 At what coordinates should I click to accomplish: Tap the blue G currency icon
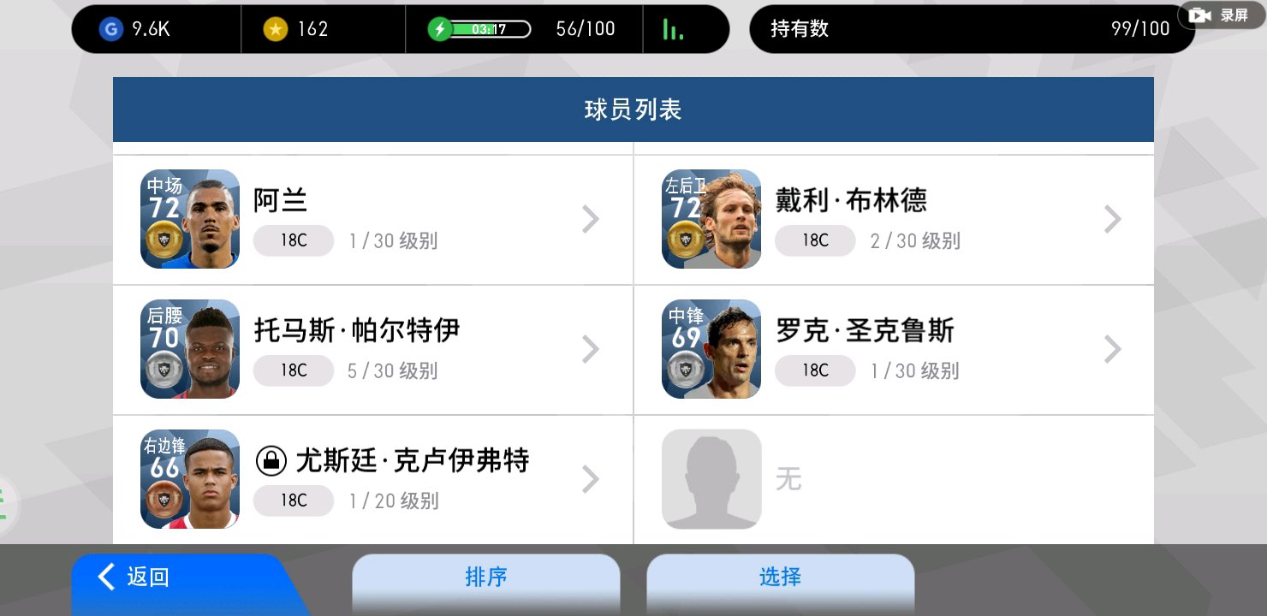[111, 29]
